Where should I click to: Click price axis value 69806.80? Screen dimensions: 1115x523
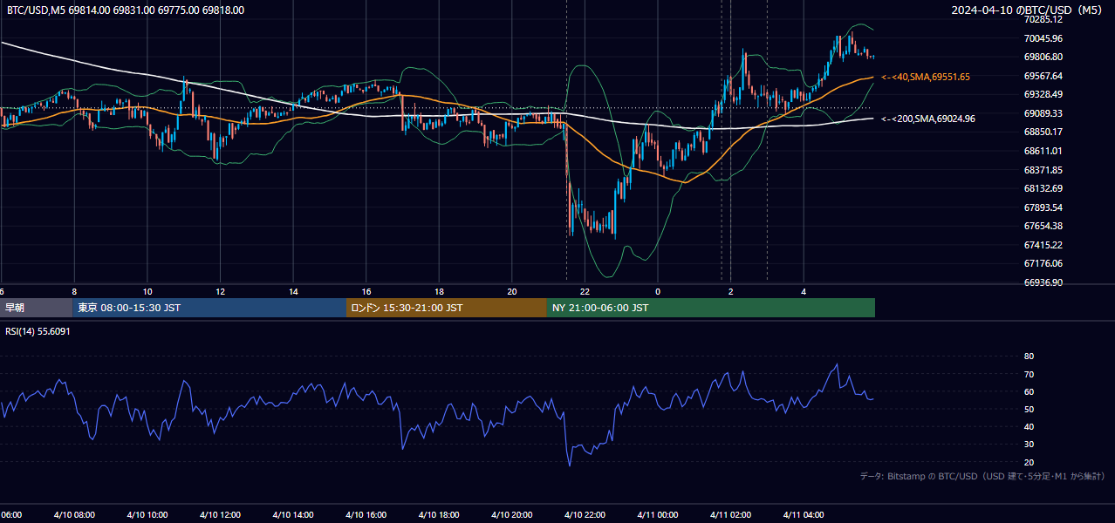[x=1043, y=57]
